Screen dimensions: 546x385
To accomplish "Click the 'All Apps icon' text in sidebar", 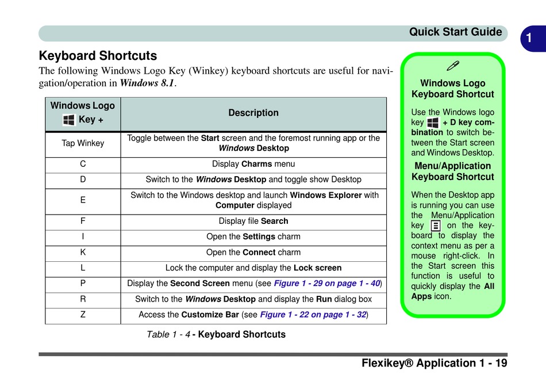I will click(453, 291).
